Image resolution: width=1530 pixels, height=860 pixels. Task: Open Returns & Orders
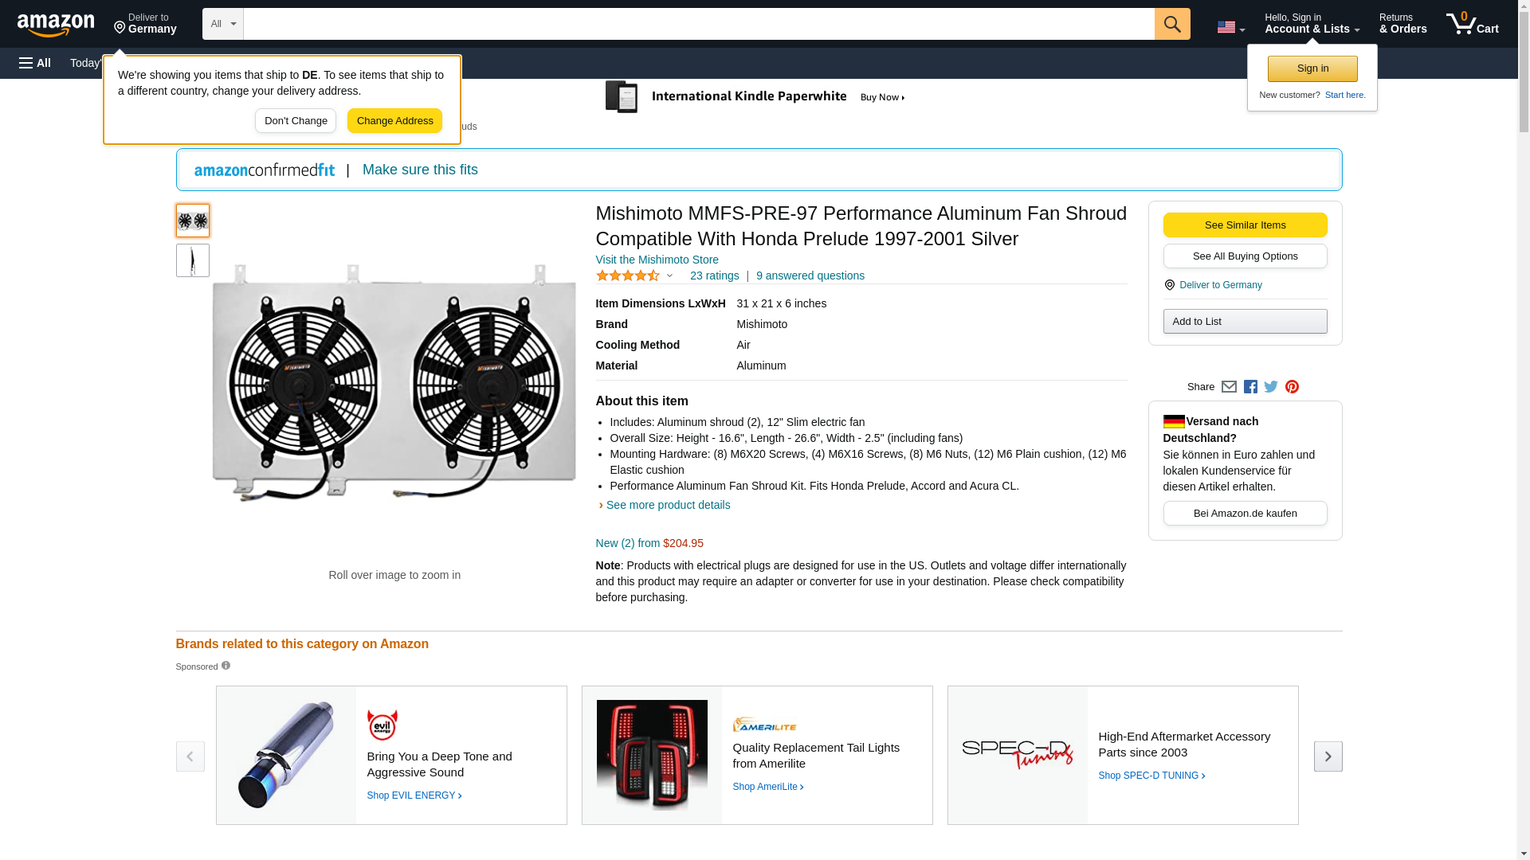pos(1402,24)
